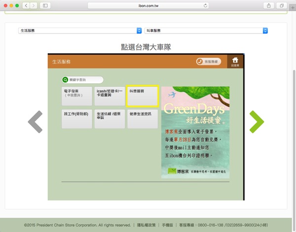Image resolution: width=296 pixels, height=232 pixels.
Task: Click the ibon.com.tw address bar
Action: pyautogui.click(x=148, y=5)
